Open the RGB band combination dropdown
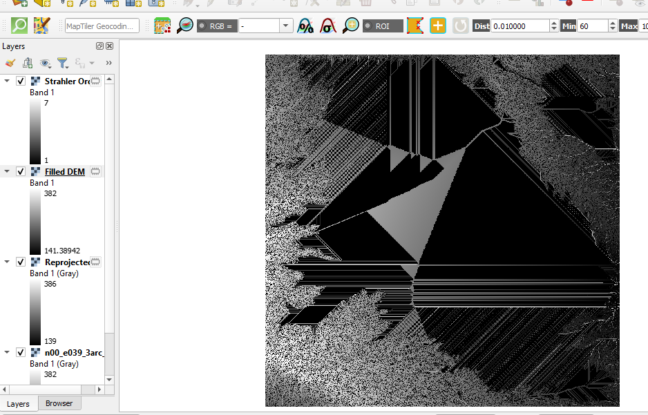648x415 pixels. 286,26
